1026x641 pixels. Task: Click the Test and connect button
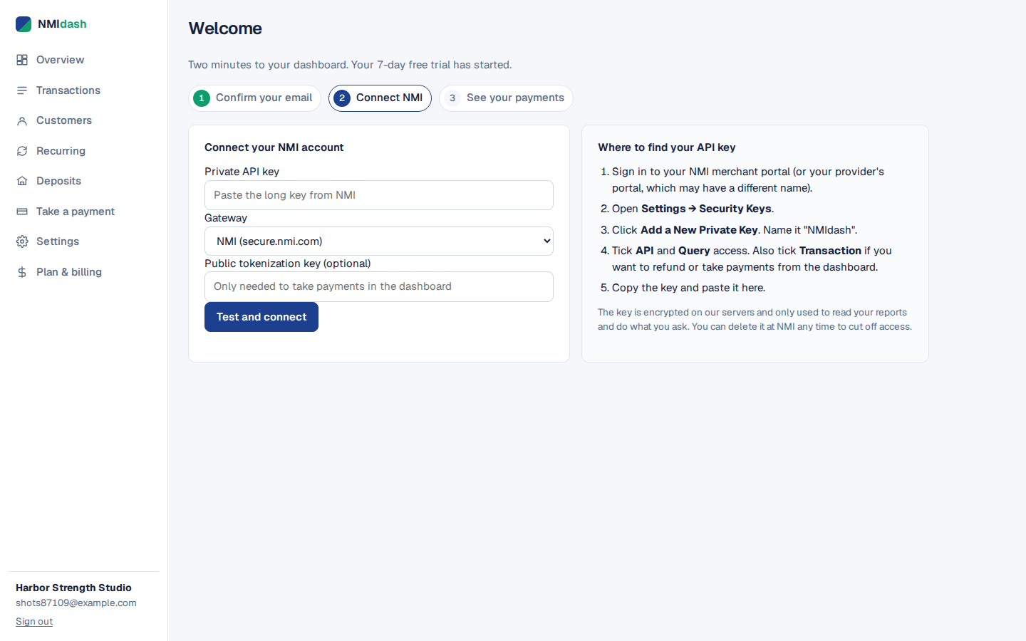(x=261, y=317)
